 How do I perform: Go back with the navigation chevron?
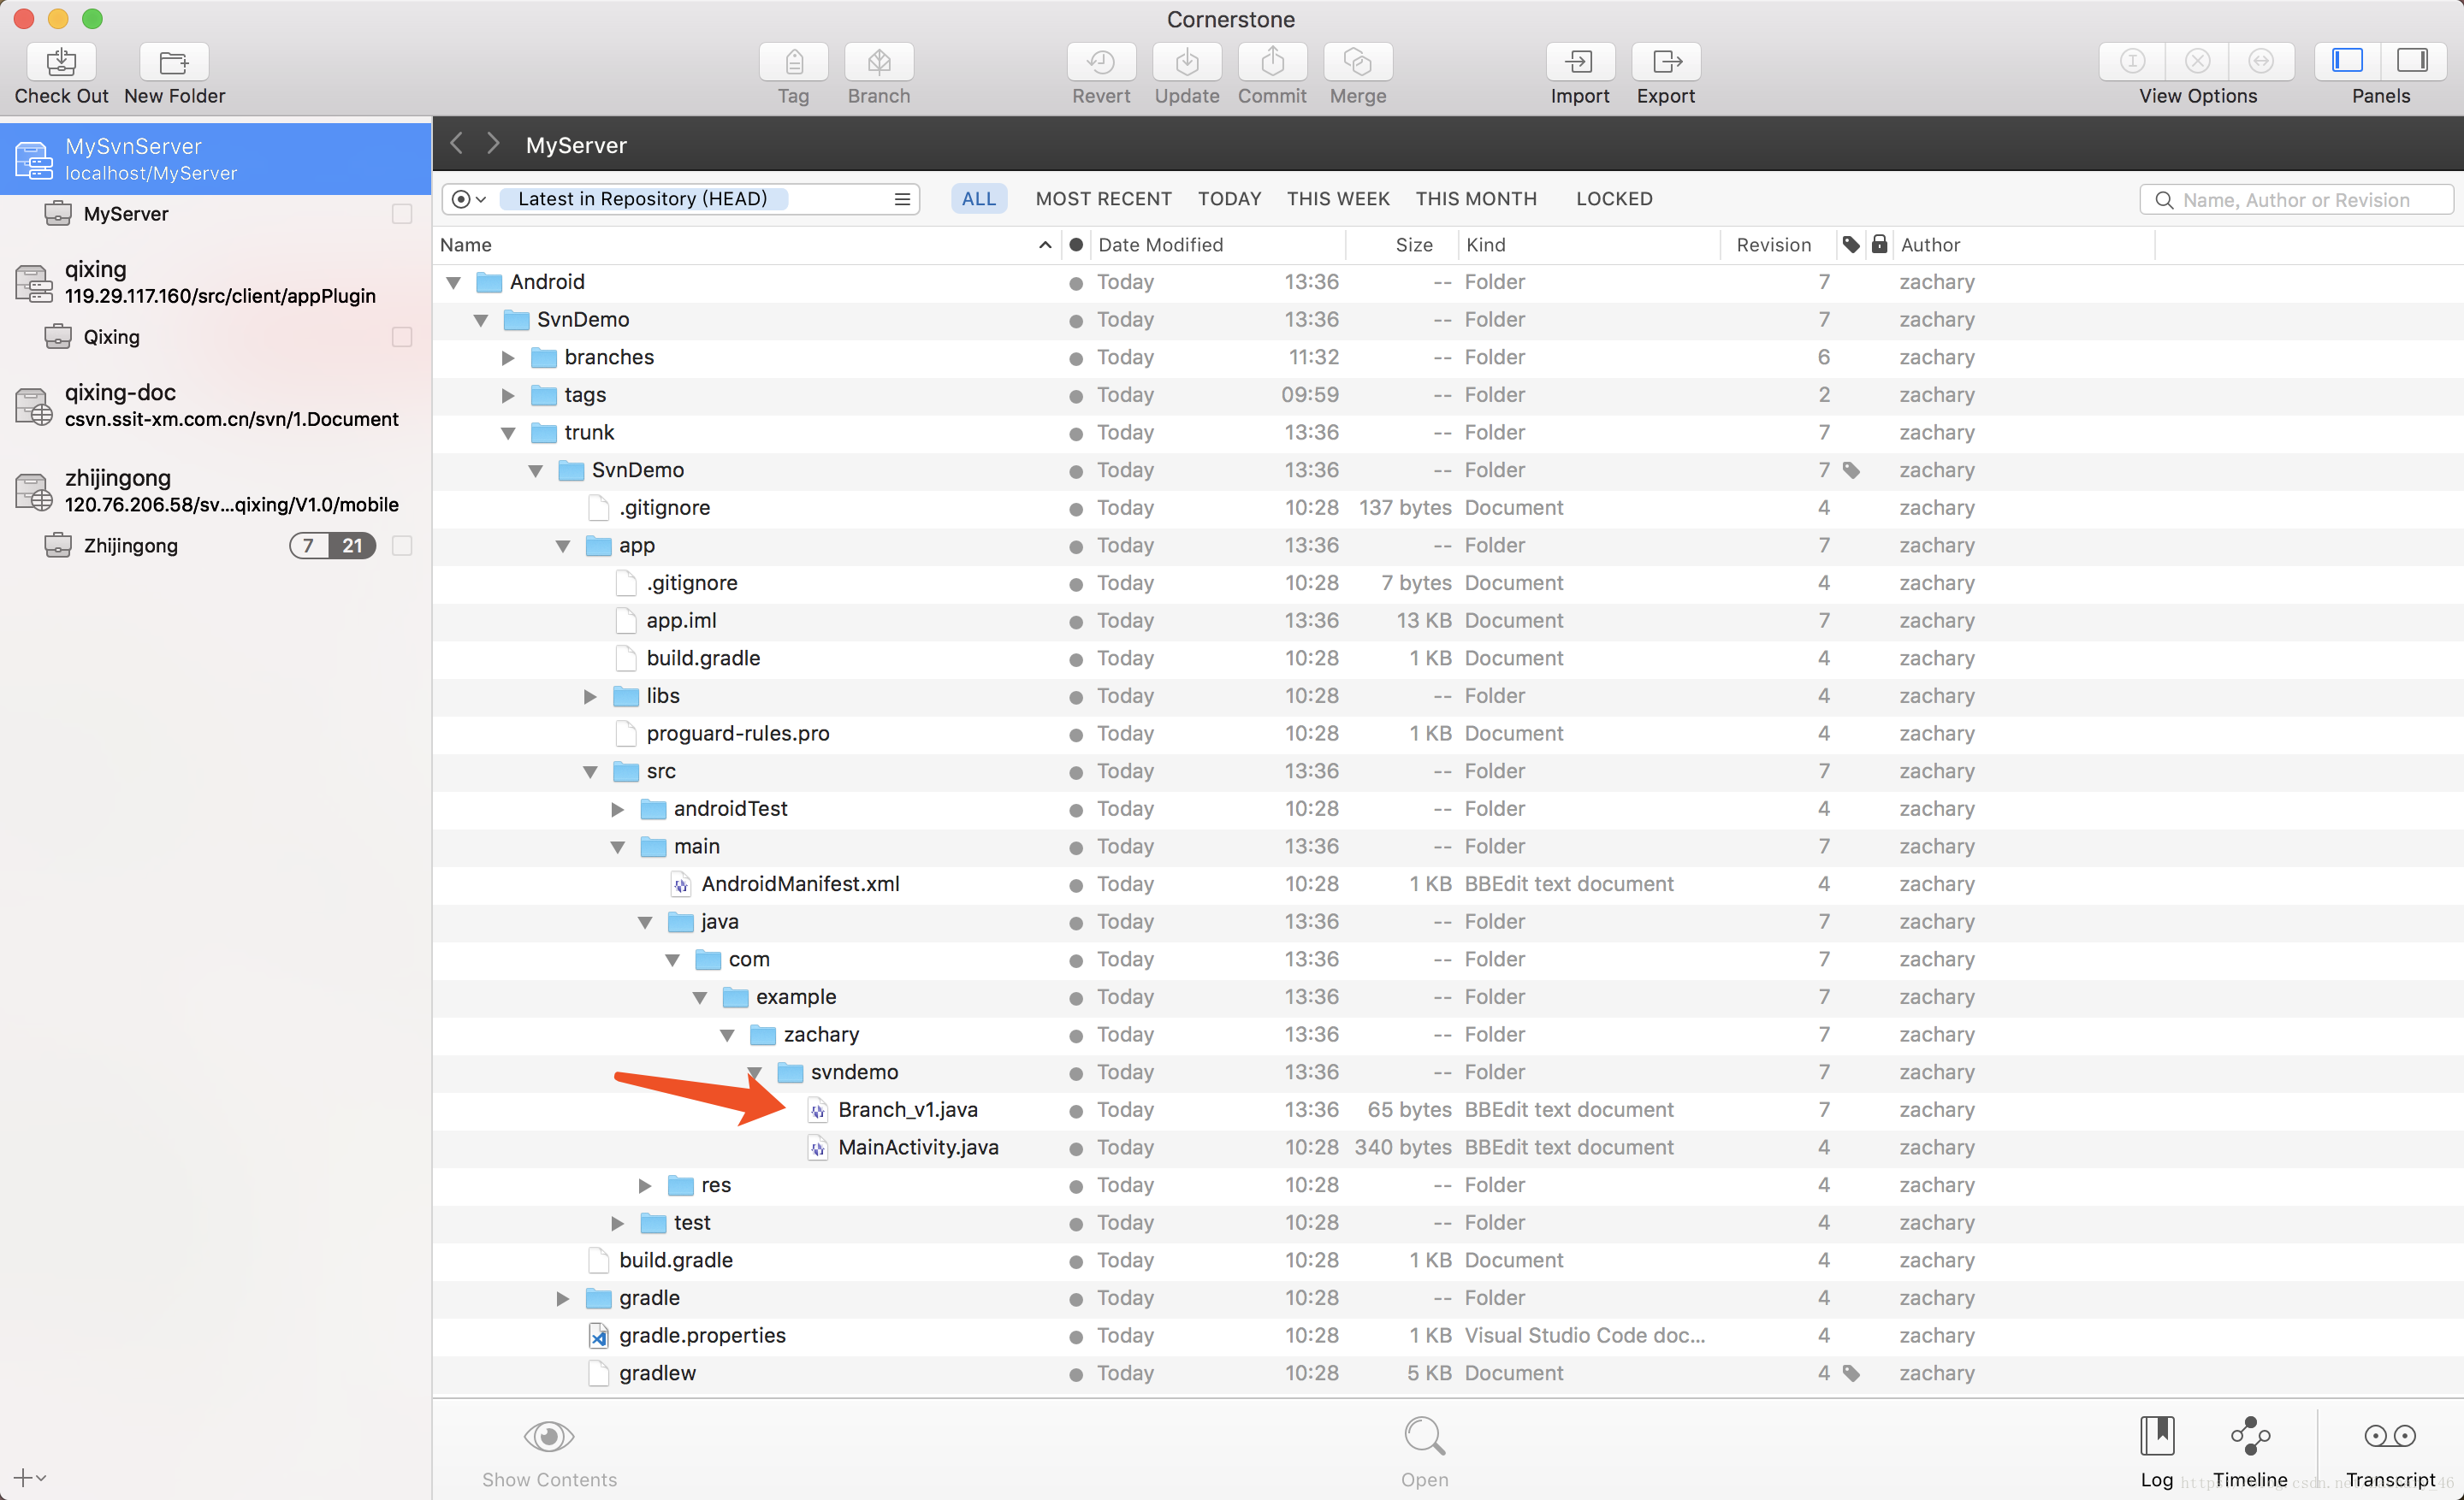[457, 144]
